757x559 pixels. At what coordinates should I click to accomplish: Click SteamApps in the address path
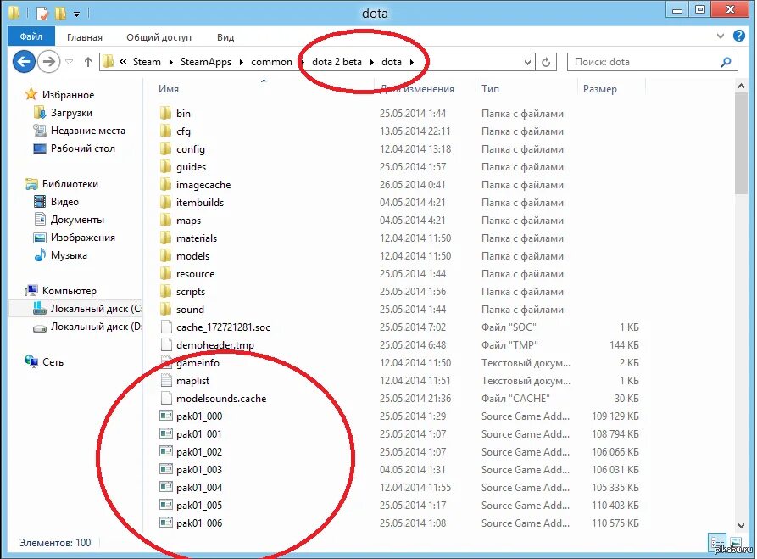point(206,62)
